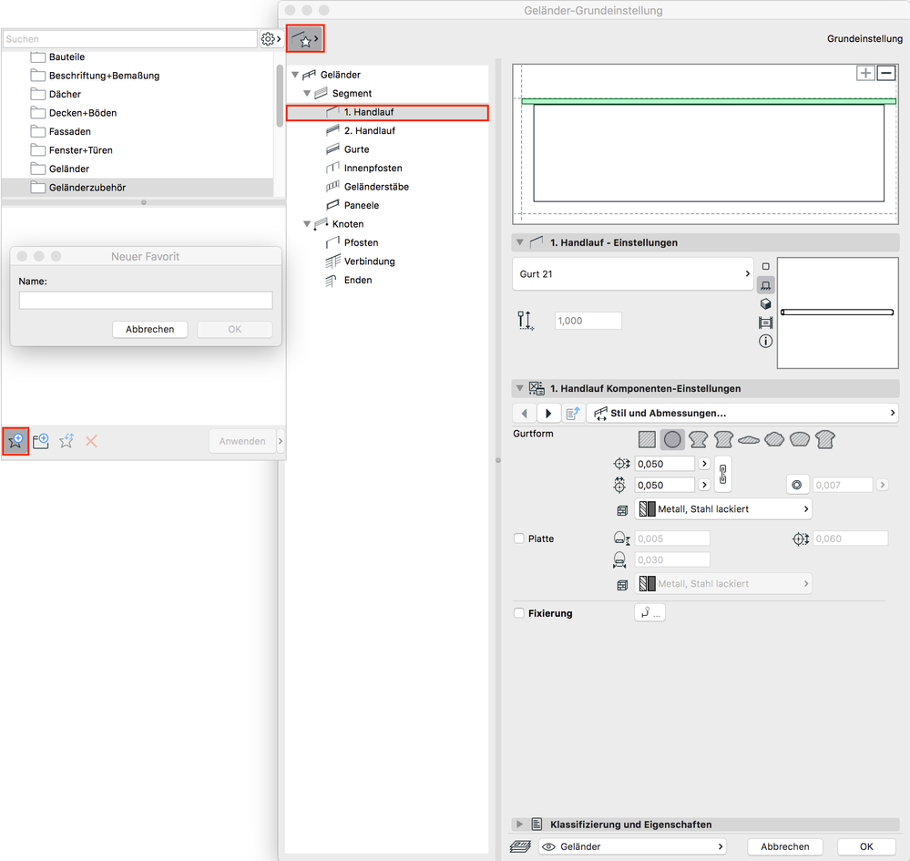The width and height of the screenshot is (910, 861).
Task: Select the rectangular Gurtform profile
Action: pyautogui.click(x=647, y=439)
